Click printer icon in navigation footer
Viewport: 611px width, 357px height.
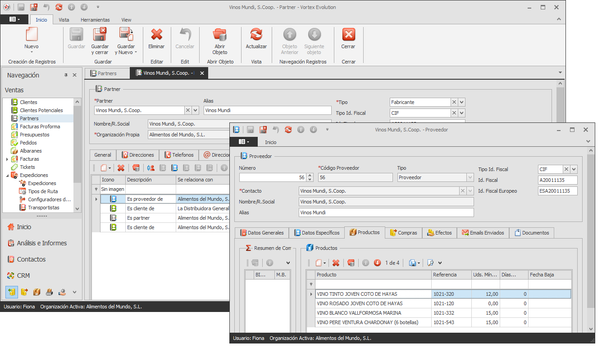click(50, 292)
